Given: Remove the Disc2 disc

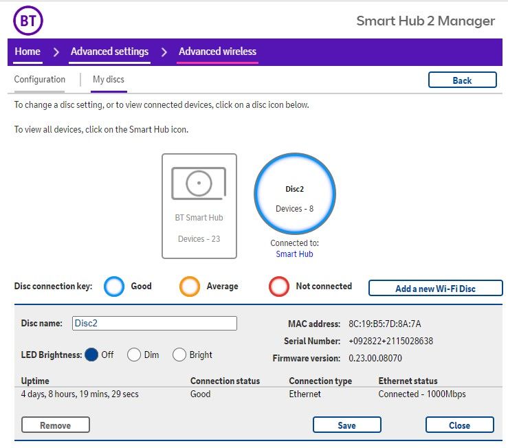Looking at the screenshot, I should pyautogui.click(x=56, y=425).
